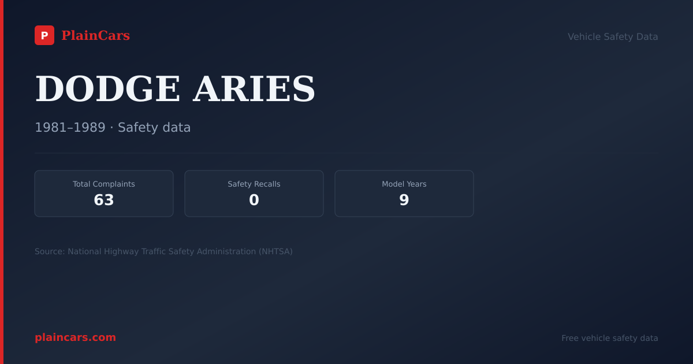
Task: Select the DODGE ARIES title heading
Action: 175,89
